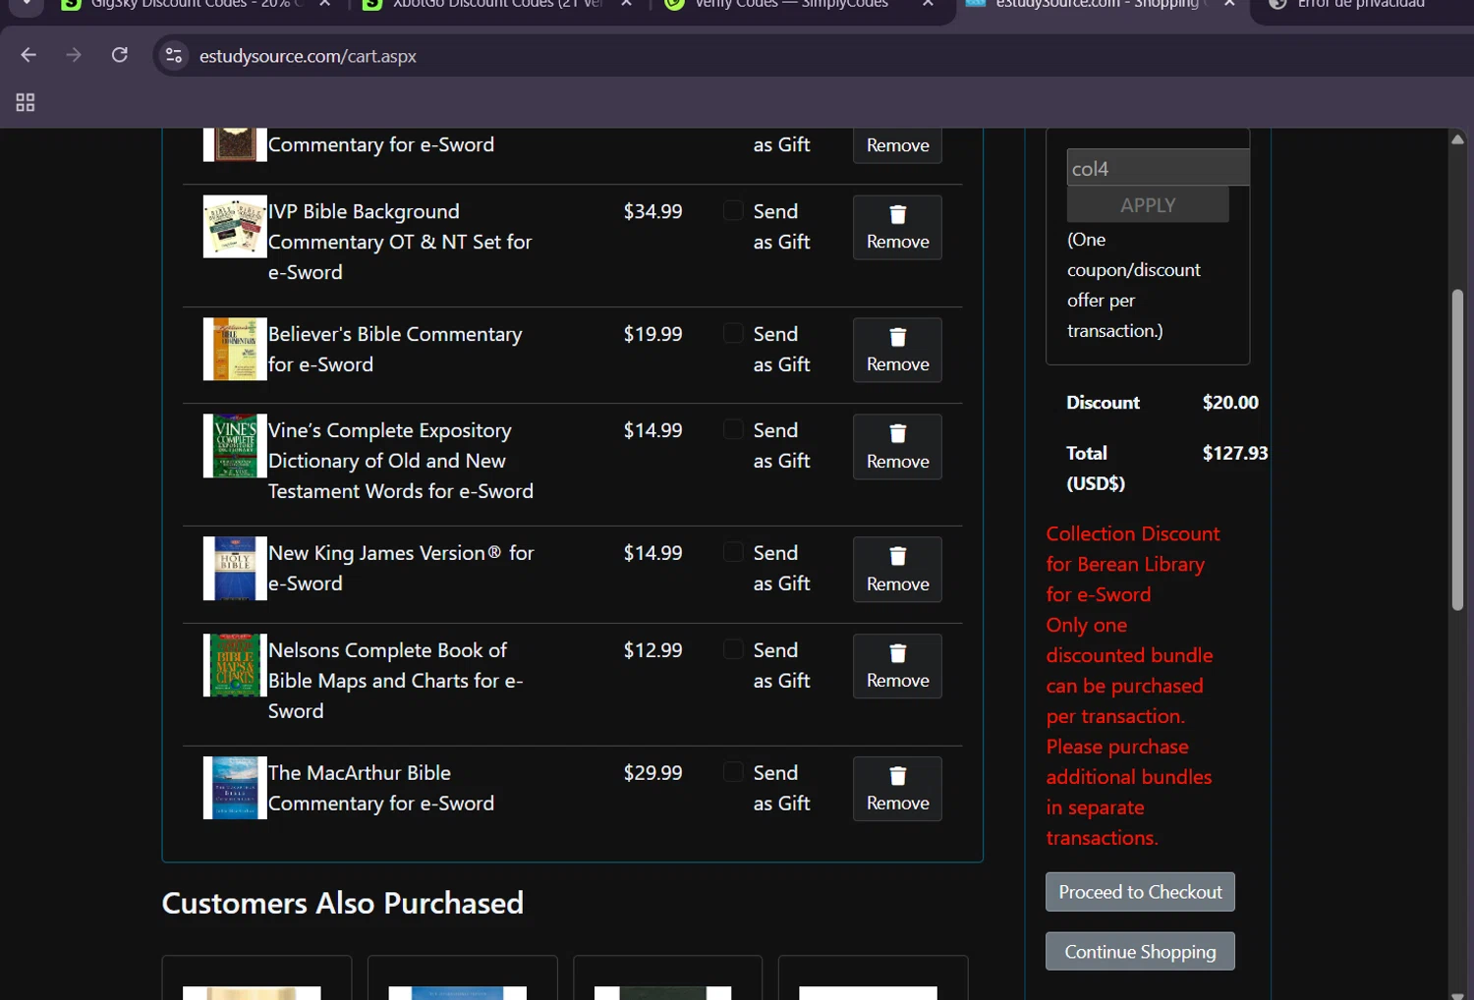
Task: Close the GigSky Discount Codes tab
Action: (x=325, y=4)
